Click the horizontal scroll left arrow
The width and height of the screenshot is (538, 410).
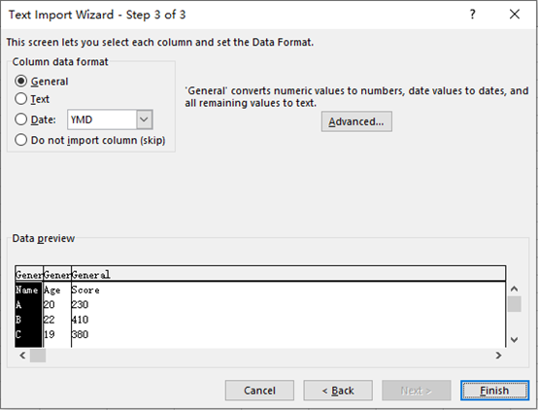tap(22, 356)
